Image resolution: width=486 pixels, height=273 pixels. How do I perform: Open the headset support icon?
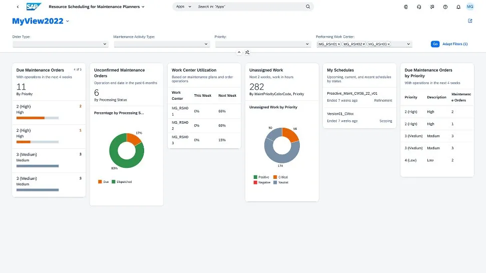click(418, 7)
